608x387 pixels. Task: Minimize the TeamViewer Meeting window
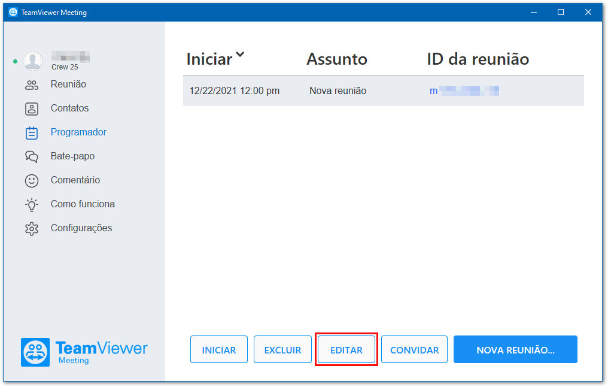[534, 12]
